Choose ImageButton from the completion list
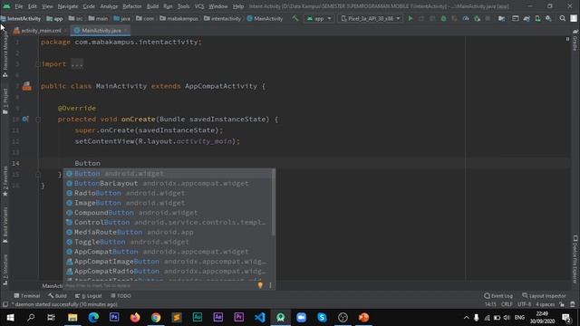Screen dimensions: 580x326 point(169,203)
